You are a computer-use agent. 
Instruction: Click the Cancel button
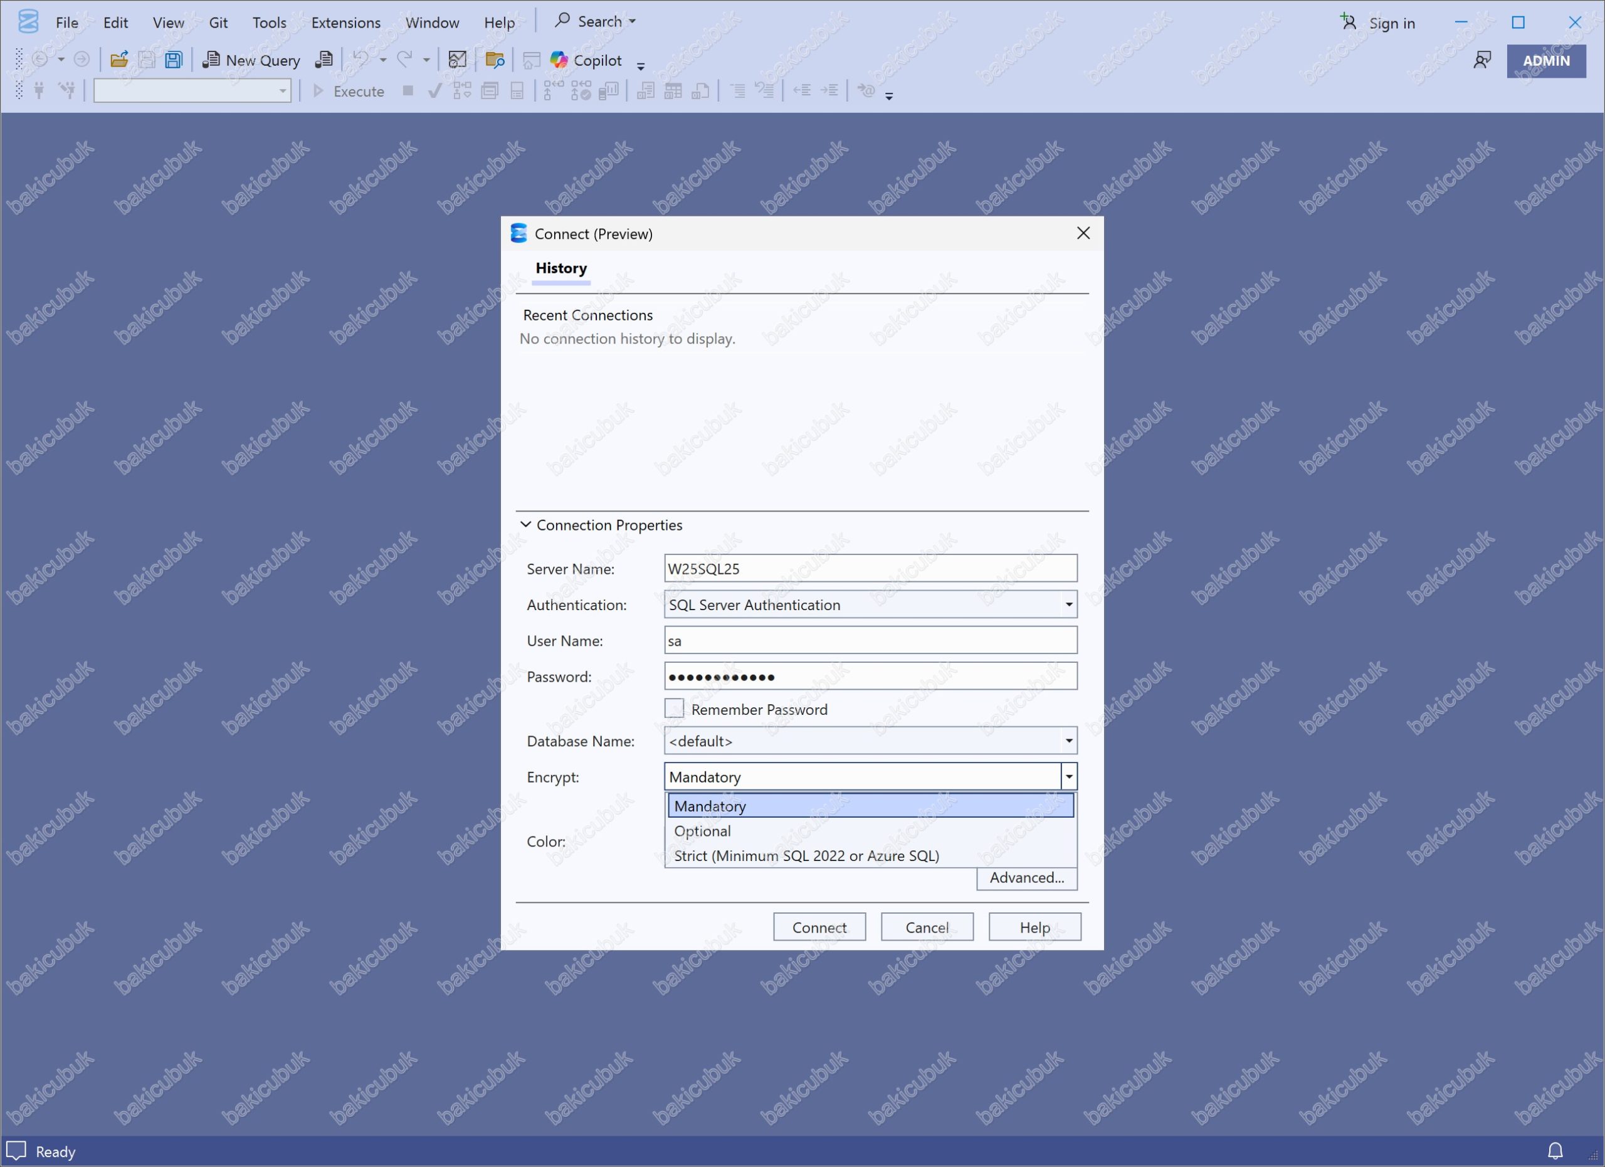click(927, 927)
